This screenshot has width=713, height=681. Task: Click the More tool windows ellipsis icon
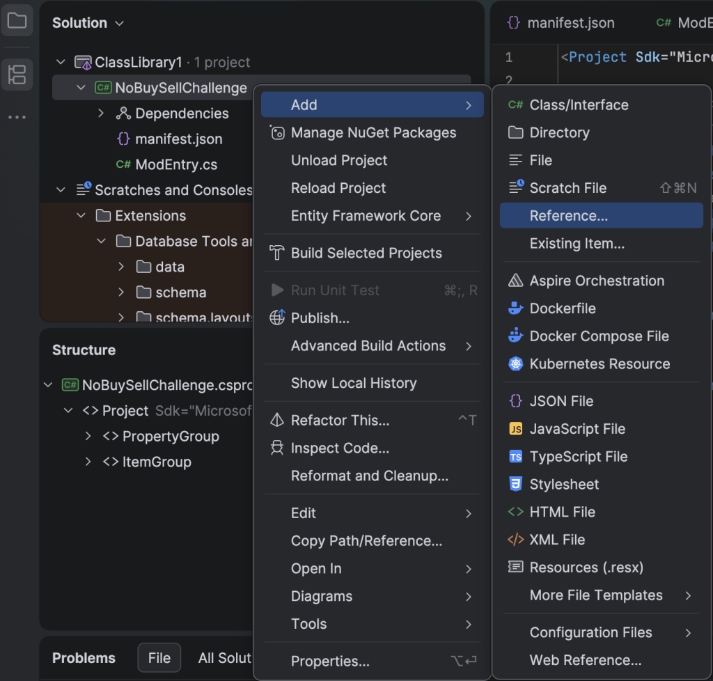point(17,118)
